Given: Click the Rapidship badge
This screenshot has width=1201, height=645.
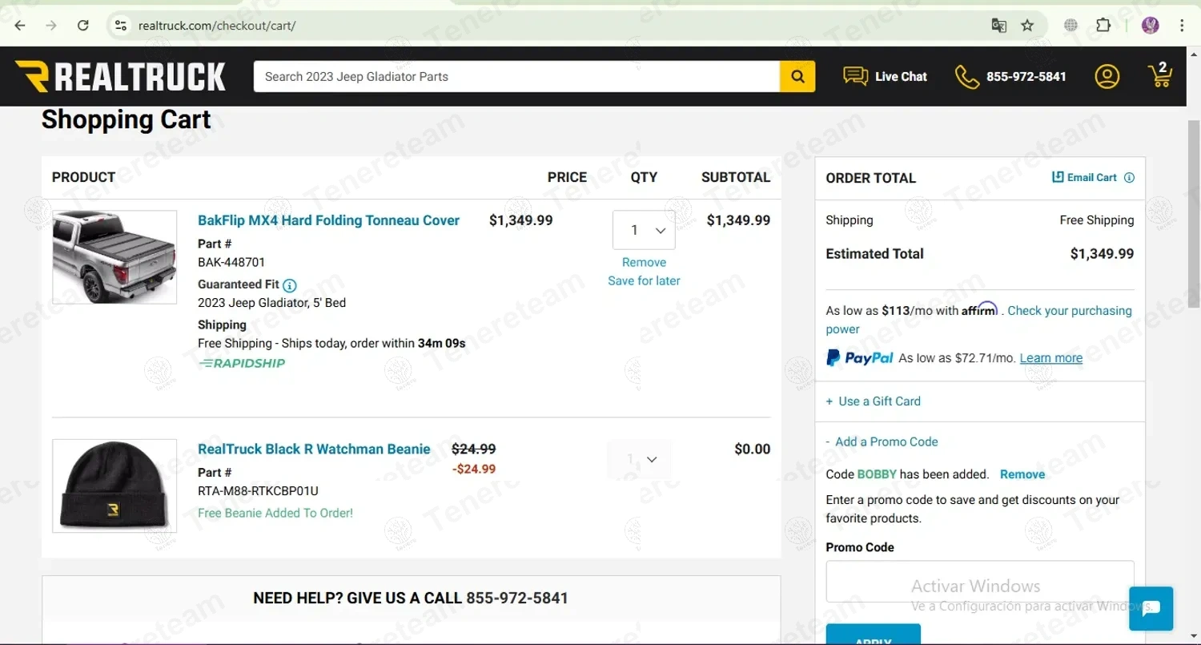Looking at the screenshot, I should pyautogui.click(x=242, y=363).
